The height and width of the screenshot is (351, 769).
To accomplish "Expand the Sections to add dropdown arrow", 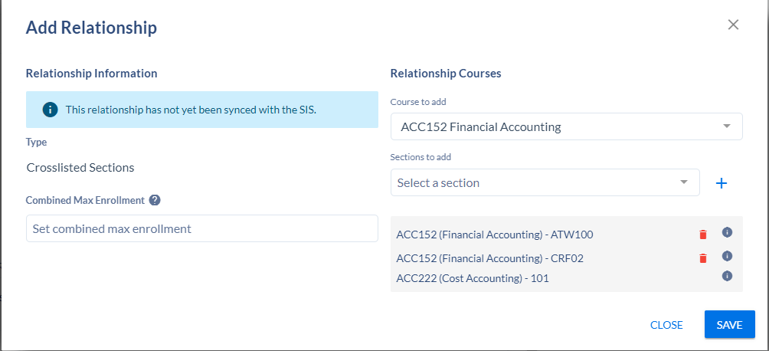I will [684, 182].
